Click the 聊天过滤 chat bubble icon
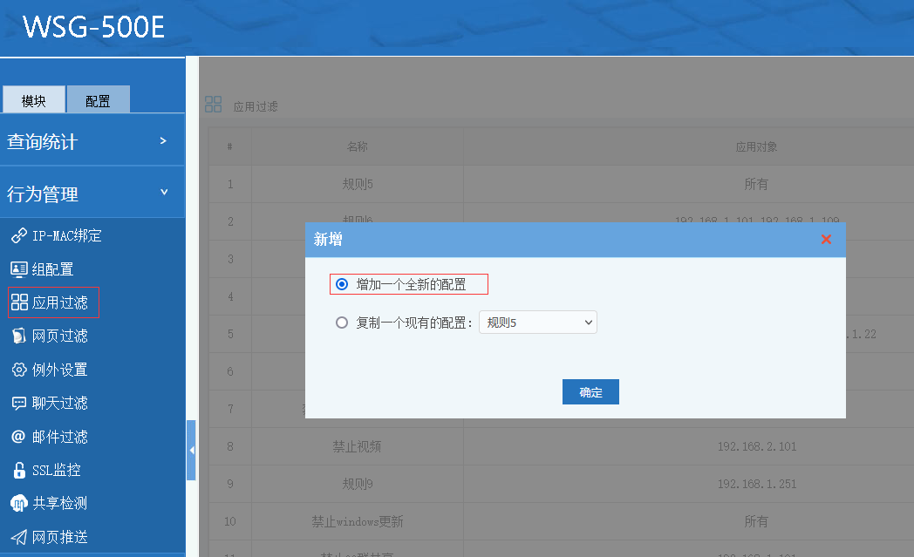This screenshot has width=914, height=557. pos(18,403)
